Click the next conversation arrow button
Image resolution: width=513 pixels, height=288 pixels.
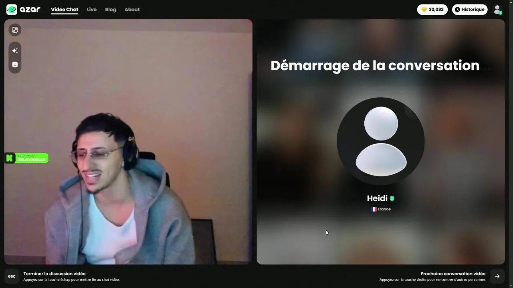click(497, 276)
